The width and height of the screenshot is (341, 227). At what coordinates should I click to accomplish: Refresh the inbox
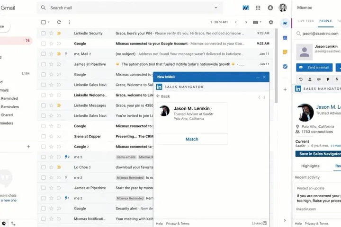coord(59,22)
